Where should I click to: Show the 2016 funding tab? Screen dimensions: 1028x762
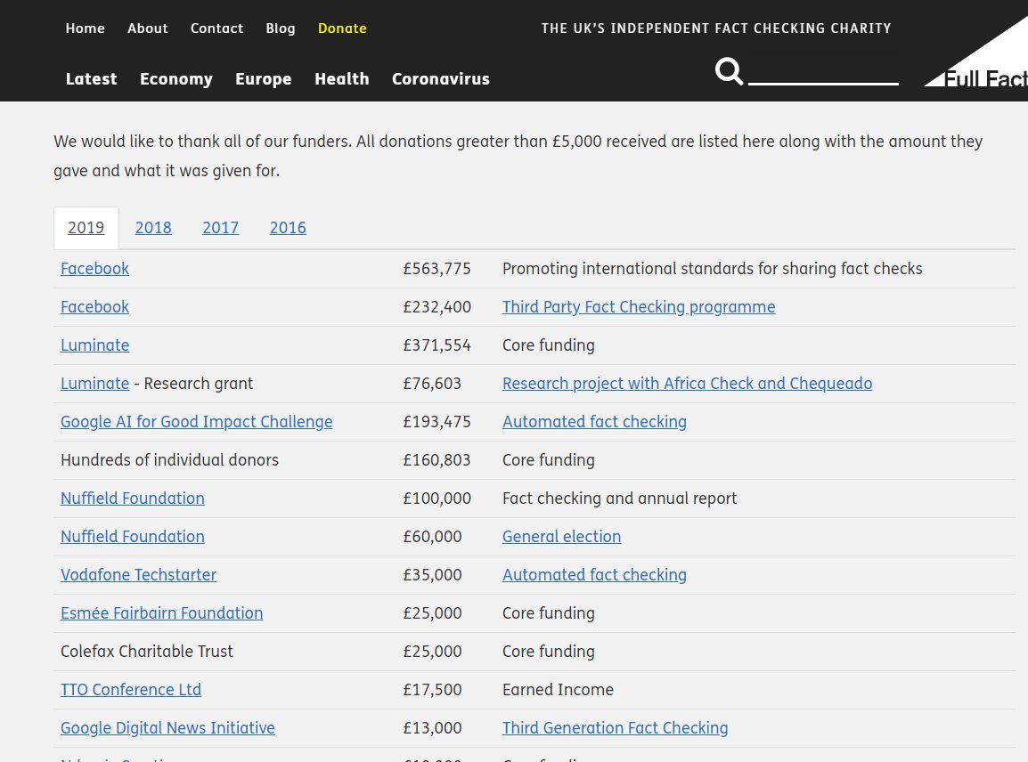(x=288, y=228)
